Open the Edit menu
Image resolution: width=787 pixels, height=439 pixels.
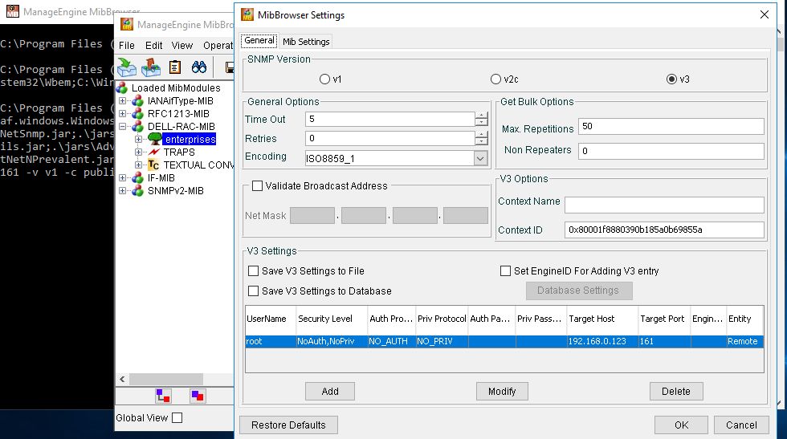click(x=153, y=46)
